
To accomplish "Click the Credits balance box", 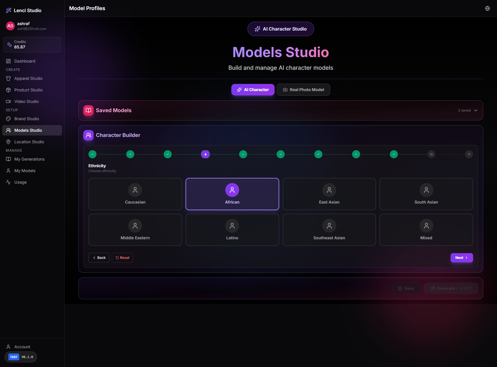I will pyautogui.click(x=32, y=45).
